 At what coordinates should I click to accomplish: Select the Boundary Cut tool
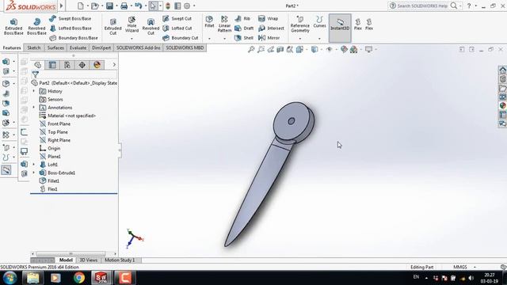[180, 38]
